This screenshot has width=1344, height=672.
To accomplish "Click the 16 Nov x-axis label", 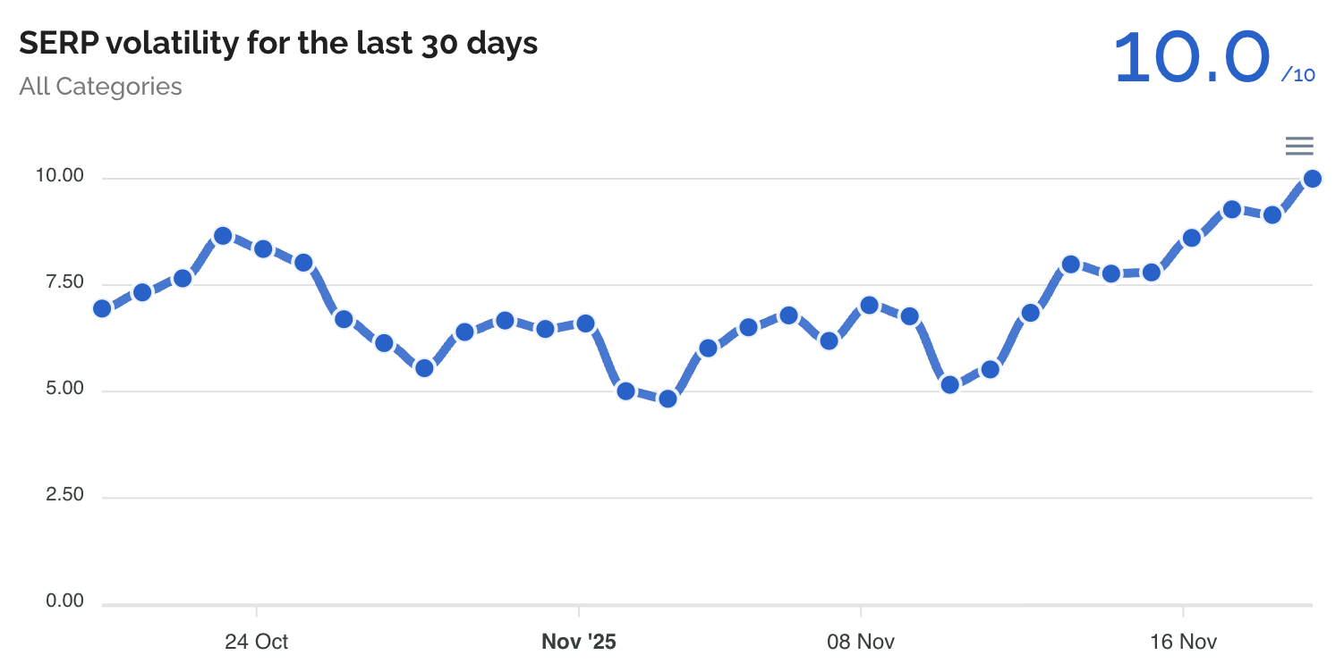I will click(1183, 642).
